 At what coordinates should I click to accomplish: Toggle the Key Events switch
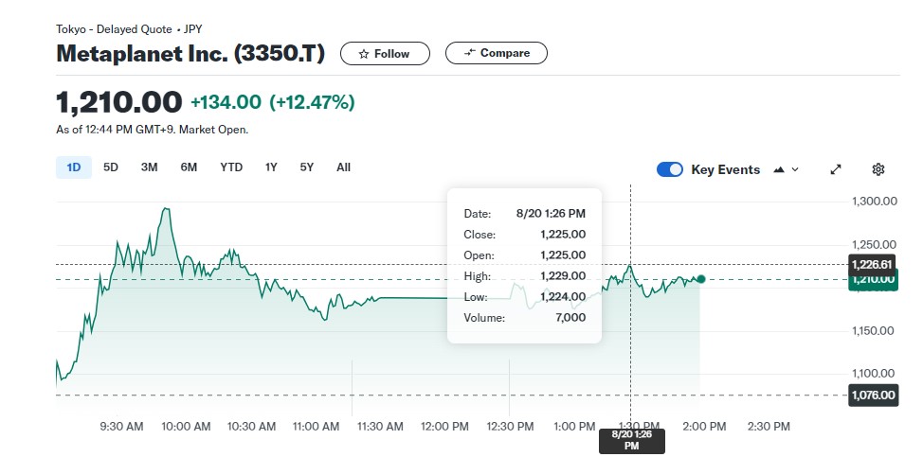[670, 169]
